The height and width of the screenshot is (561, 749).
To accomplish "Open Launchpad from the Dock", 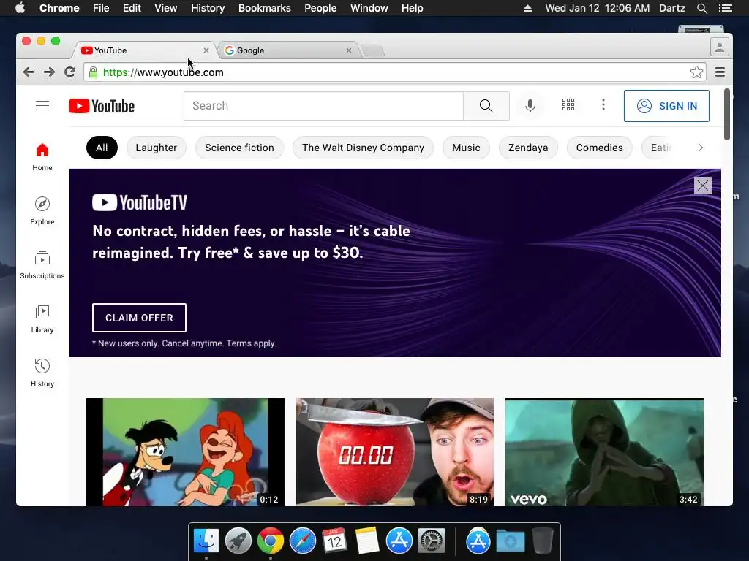I will (x=238, y=541).
